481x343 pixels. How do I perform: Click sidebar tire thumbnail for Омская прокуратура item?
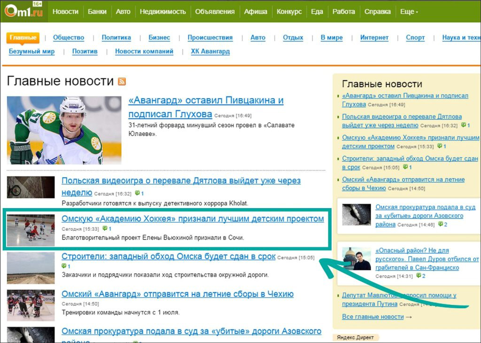point(357,214)
